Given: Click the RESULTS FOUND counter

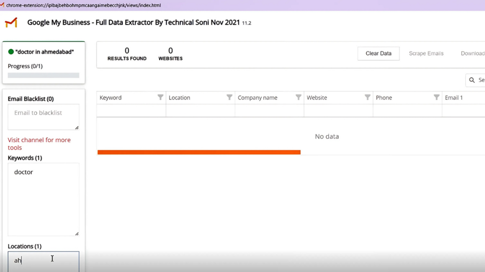Looking at the screenshot, I should pos(127,53).
